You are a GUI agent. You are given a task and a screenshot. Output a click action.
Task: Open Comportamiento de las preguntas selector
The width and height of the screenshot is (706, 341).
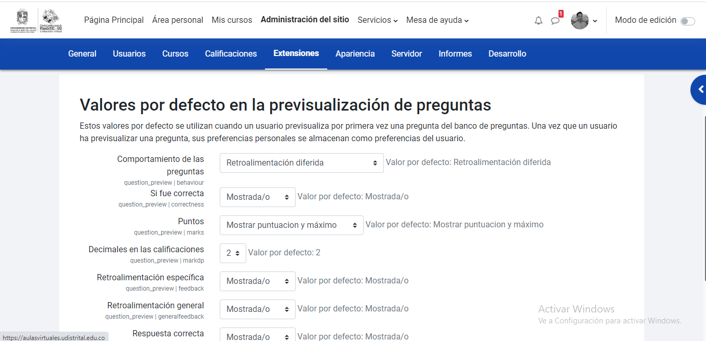301,162
